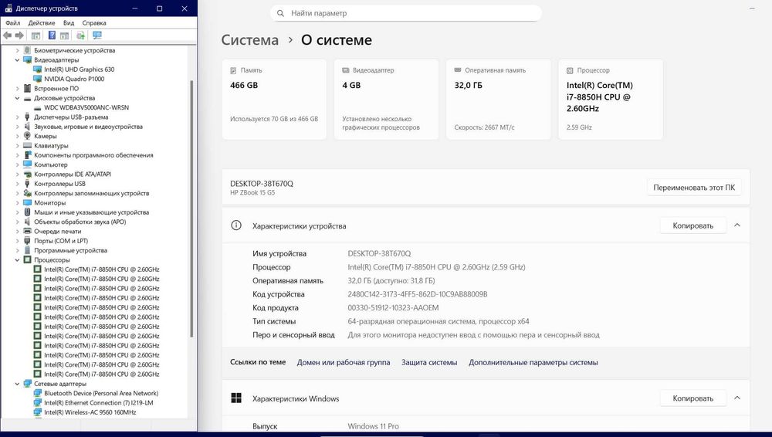
Task: Select Intel(R) UHD Graphics 630 device
Action: click(79, 69)
